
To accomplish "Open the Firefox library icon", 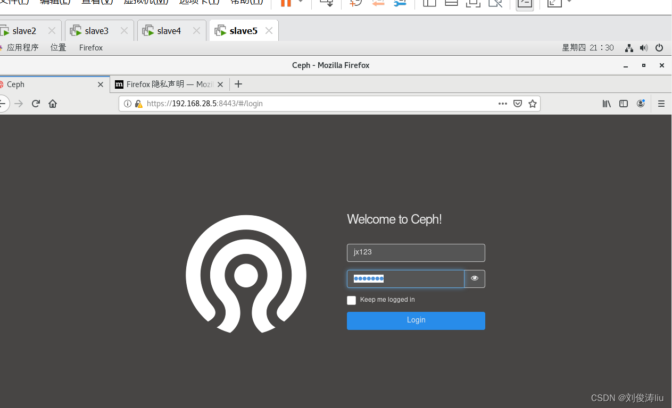I will click(x=607, y=104).
